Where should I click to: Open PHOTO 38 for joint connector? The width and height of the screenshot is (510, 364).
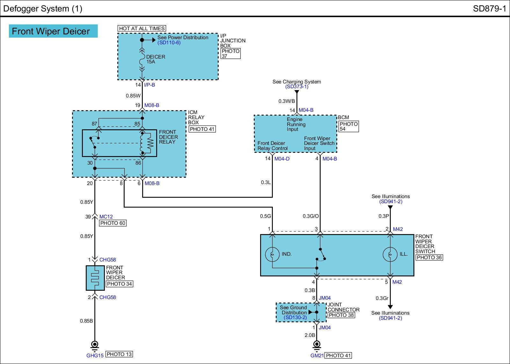341,315
